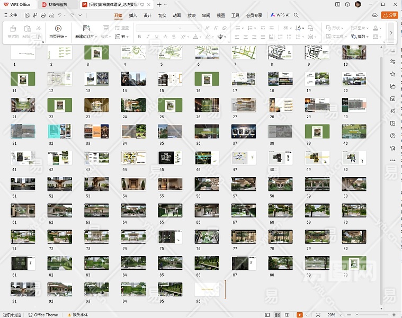Click the search magnifier icon in ribbon tabs
Screen dimensions: 402x318
[x=297, y=15]
